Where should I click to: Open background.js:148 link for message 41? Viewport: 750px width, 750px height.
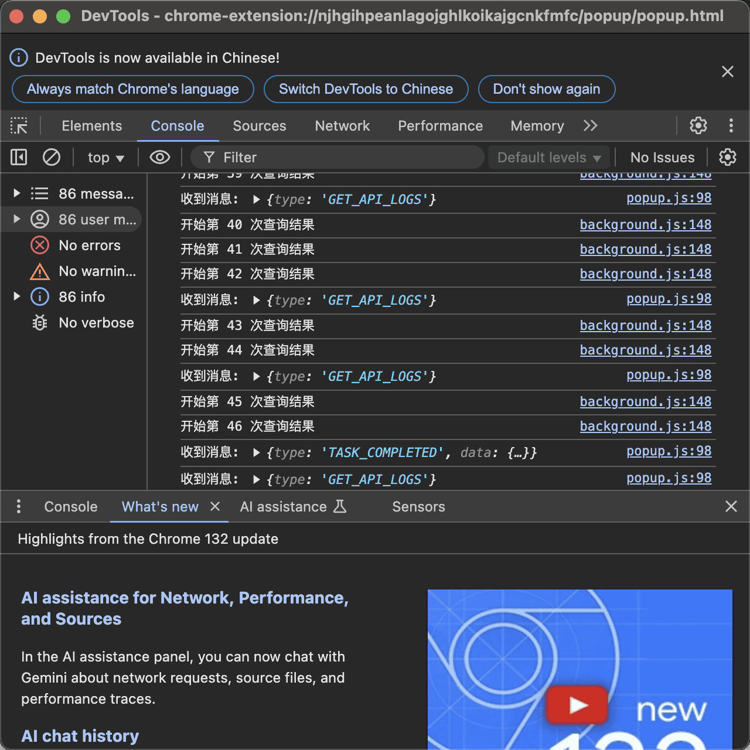[646, 249]
